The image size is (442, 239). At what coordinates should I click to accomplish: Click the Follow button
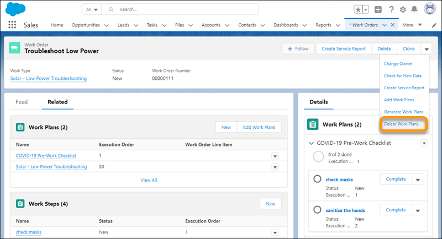click(298, 48)
